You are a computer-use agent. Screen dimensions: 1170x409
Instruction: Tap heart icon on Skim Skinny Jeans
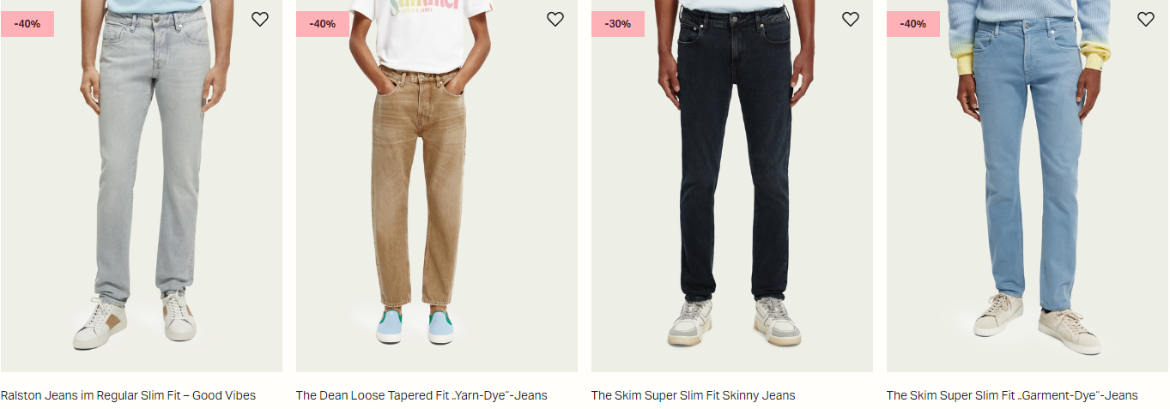(x=851, y=19)
